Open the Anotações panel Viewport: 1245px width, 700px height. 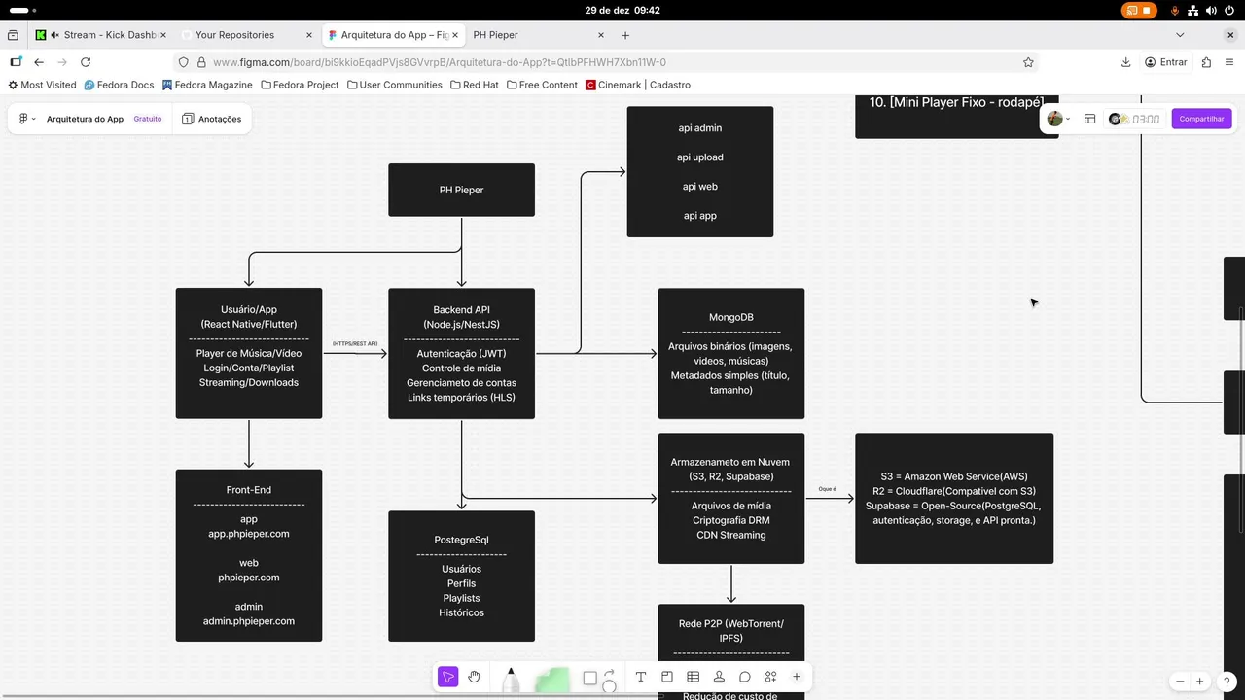[211, 119]
